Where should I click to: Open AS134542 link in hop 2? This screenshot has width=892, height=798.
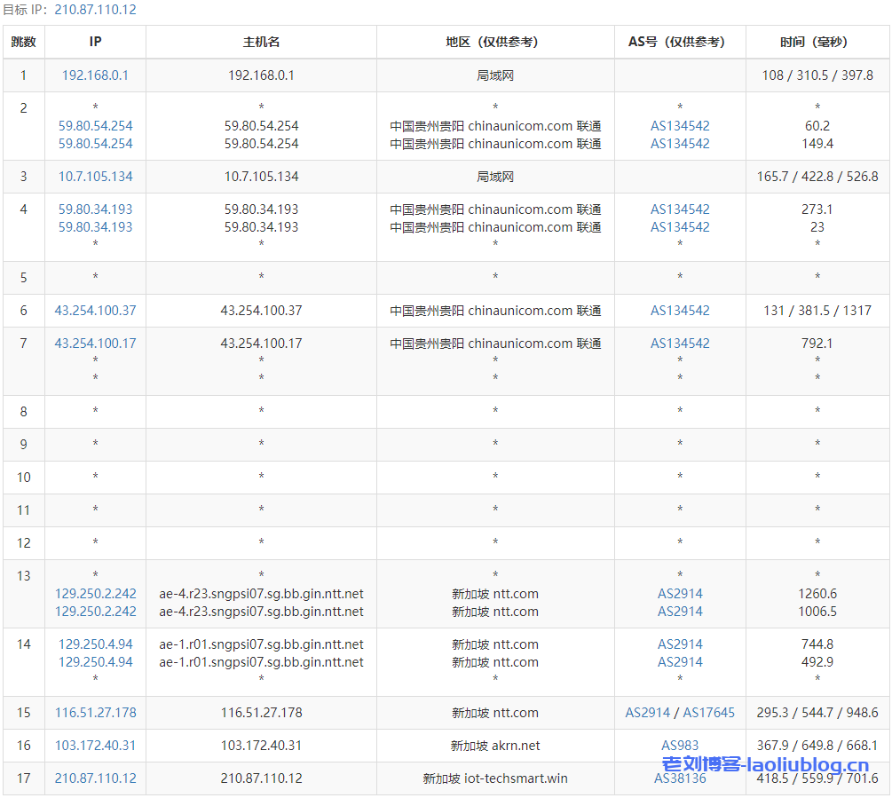point(680,125)
